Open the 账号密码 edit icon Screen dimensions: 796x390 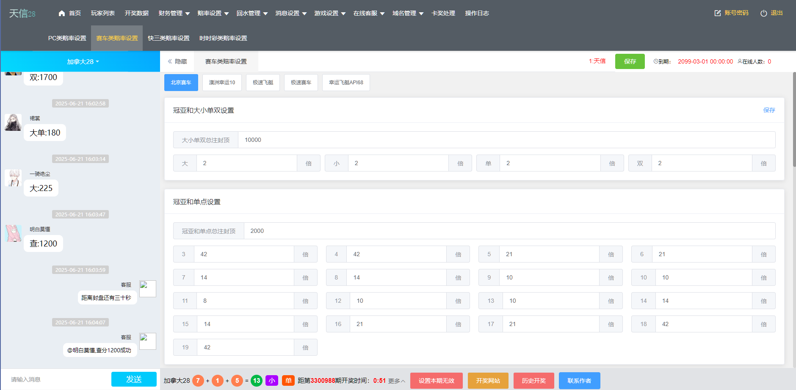coord(717,13)
